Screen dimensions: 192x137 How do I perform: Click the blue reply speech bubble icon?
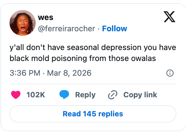point(64,95)
